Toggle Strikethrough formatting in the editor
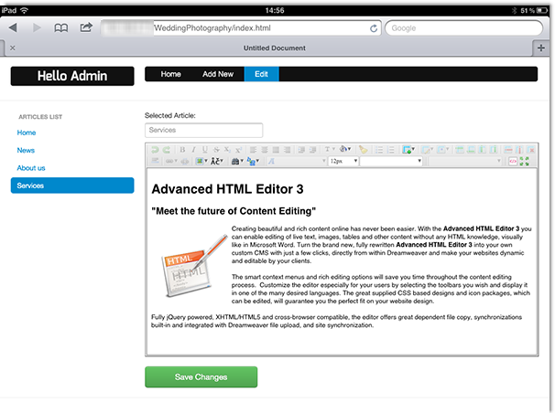Viewport: 555px width, 413px height. pos(217,150)
